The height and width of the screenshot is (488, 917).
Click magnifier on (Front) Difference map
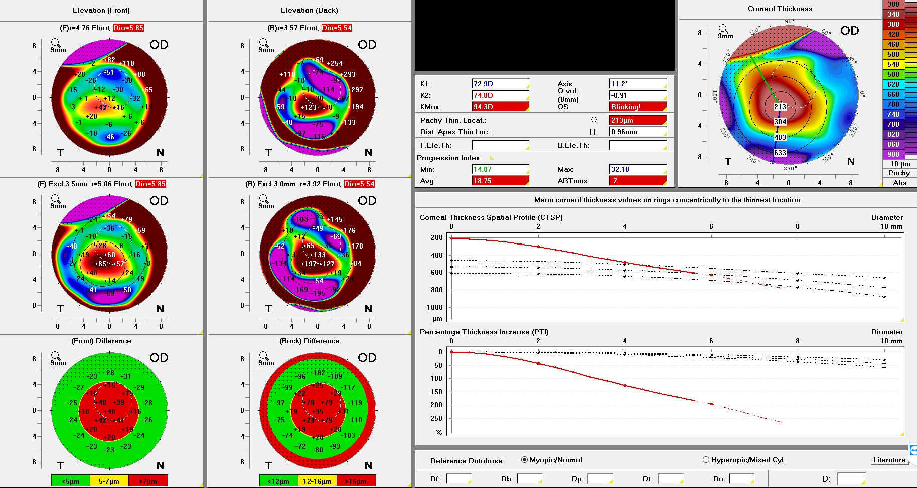tap(56, 356)
